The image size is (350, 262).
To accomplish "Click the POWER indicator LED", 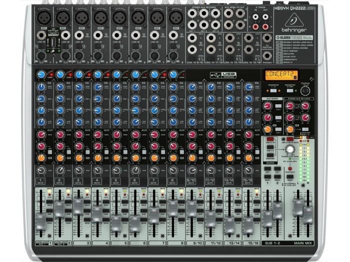I will (x=300, y=137).
